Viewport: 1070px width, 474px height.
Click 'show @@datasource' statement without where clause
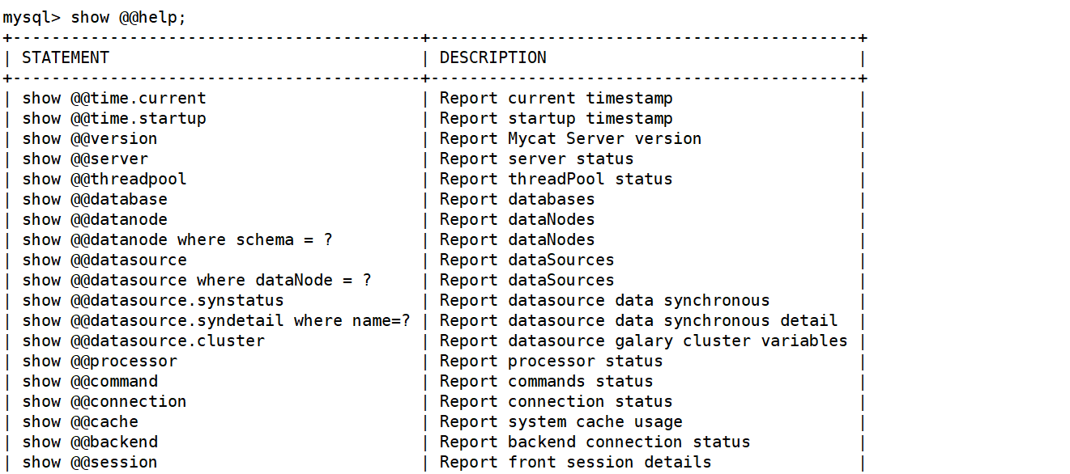point(104,260)
